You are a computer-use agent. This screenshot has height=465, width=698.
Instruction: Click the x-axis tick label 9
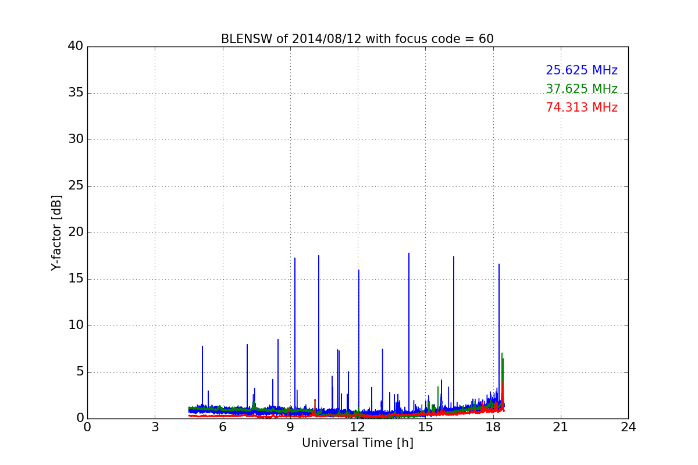[290, 427]
